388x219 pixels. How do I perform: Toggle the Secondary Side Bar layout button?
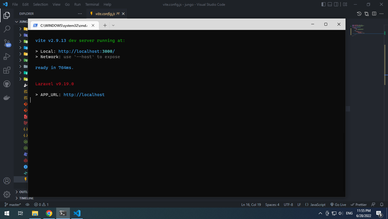(x=336, y=5)
